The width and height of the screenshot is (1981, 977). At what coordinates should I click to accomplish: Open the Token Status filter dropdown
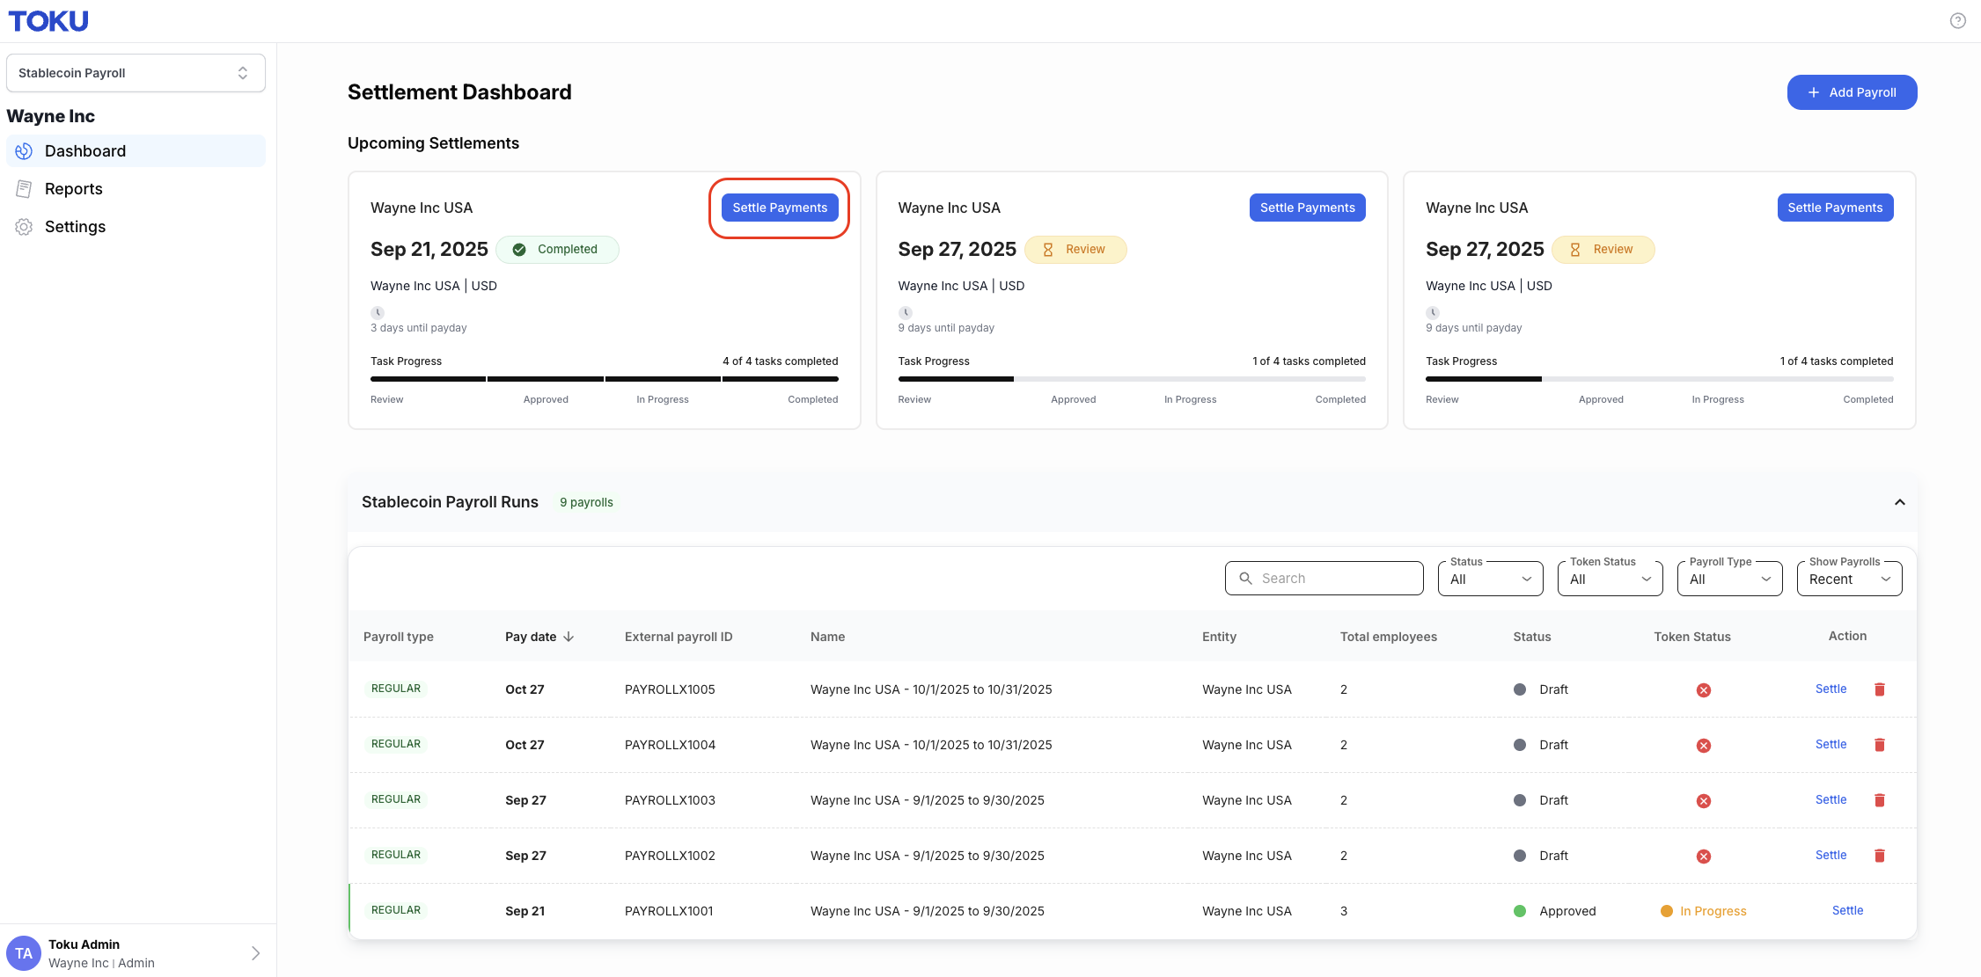click(1610, 579)
